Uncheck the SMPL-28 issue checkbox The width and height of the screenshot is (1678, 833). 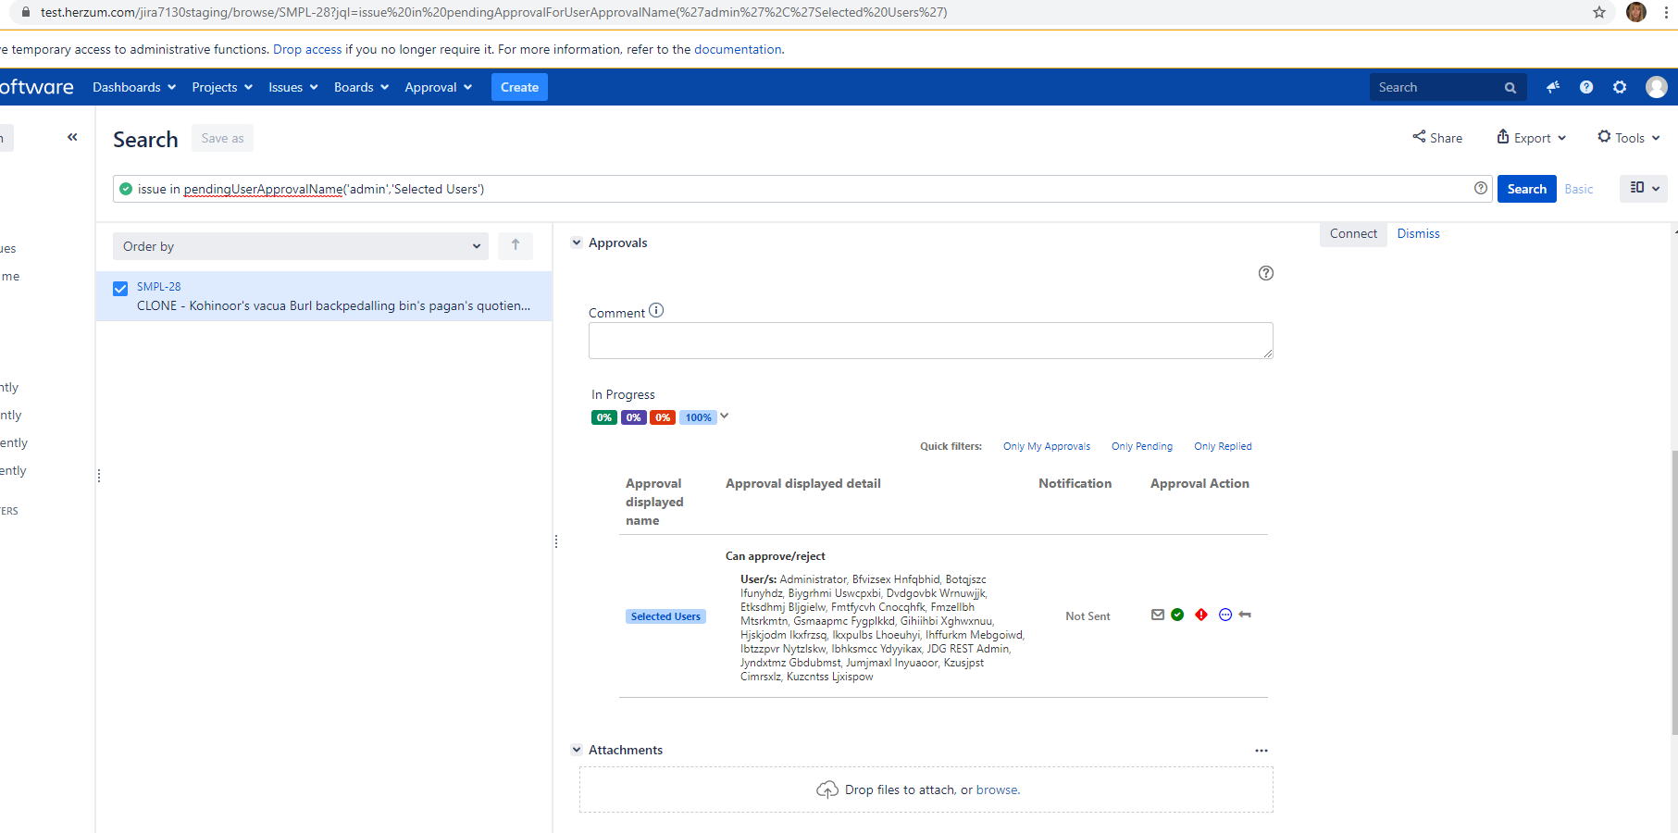120,289
